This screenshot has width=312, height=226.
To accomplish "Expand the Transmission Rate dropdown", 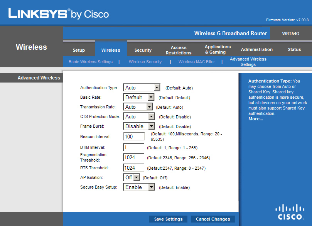I will (138, 107).
